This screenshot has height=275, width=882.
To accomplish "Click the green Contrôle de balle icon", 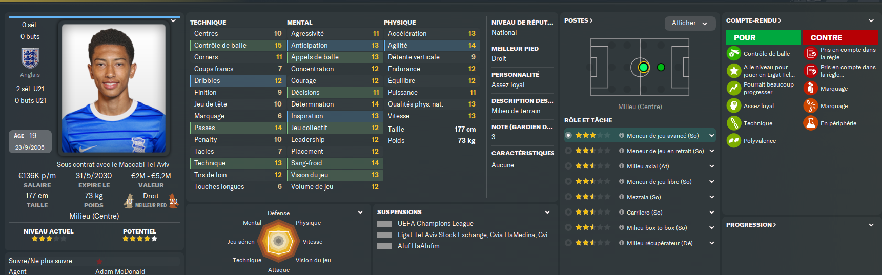I will [x=734, y=53].
